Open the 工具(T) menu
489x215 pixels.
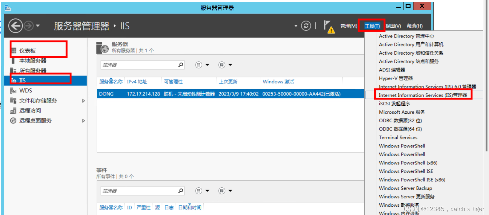372,26
